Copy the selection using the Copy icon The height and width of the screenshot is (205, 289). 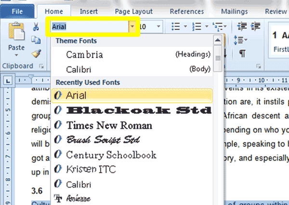click(x=36, y=41)
